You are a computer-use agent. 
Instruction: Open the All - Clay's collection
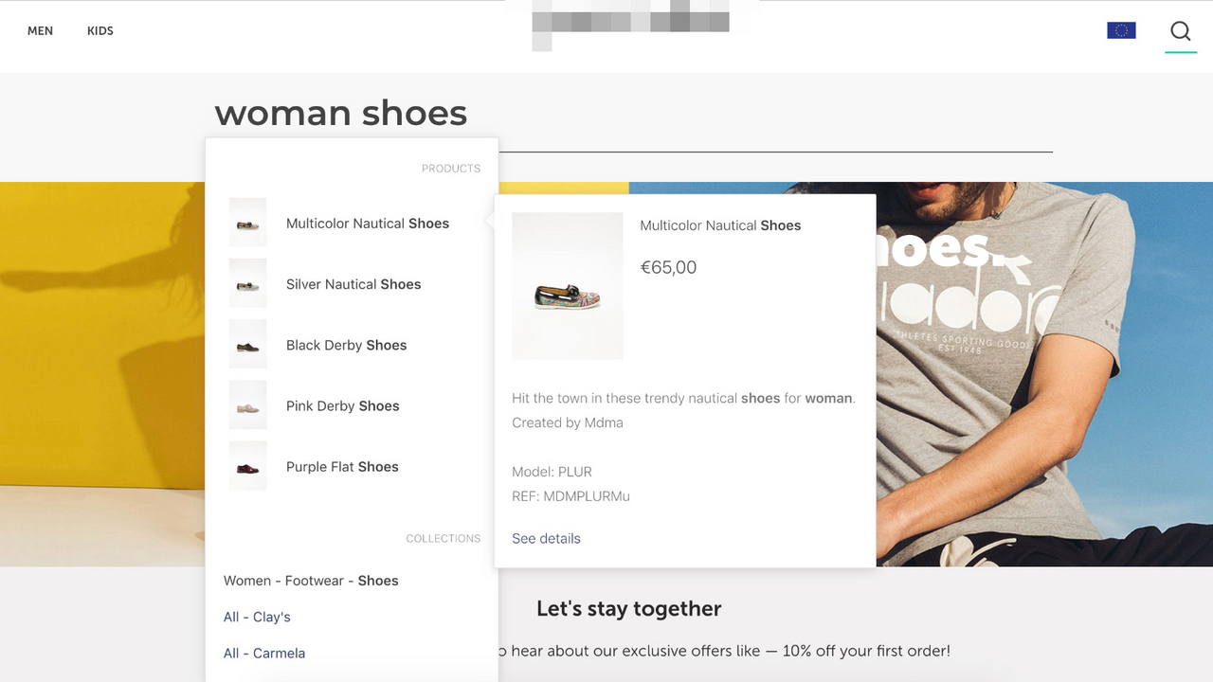[x=257, y=617]
